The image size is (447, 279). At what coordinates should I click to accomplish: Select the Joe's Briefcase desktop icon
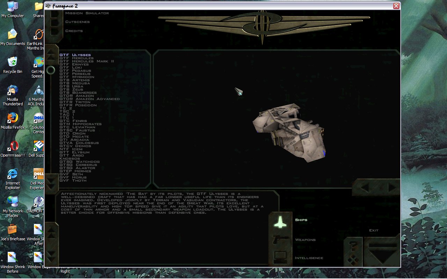pos(13,233)
